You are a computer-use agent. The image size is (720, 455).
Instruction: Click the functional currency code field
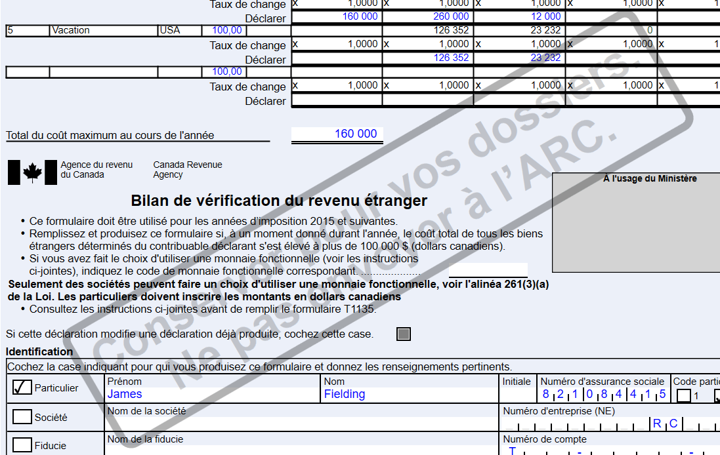coord(488,270)
